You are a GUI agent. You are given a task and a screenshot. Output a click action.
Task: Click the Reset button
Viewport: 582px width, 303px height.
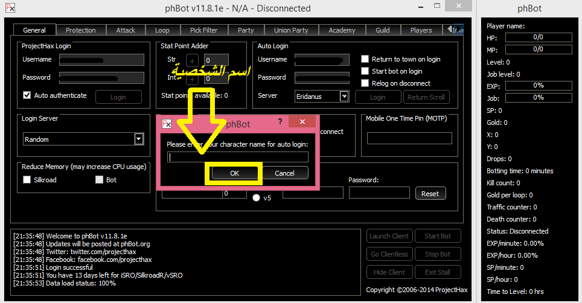tap(430, 194)
